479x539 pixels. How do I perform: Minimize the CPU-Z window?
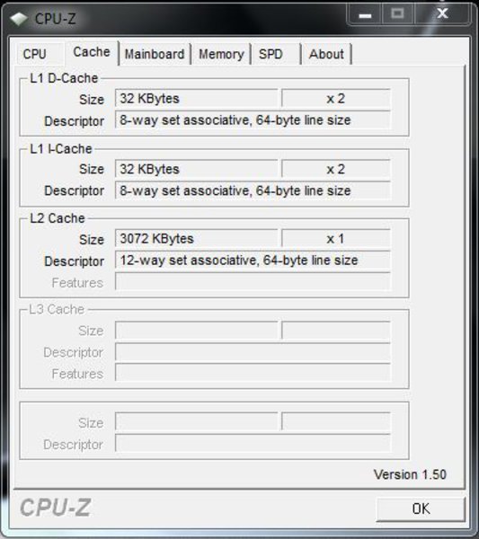(365, 14)
